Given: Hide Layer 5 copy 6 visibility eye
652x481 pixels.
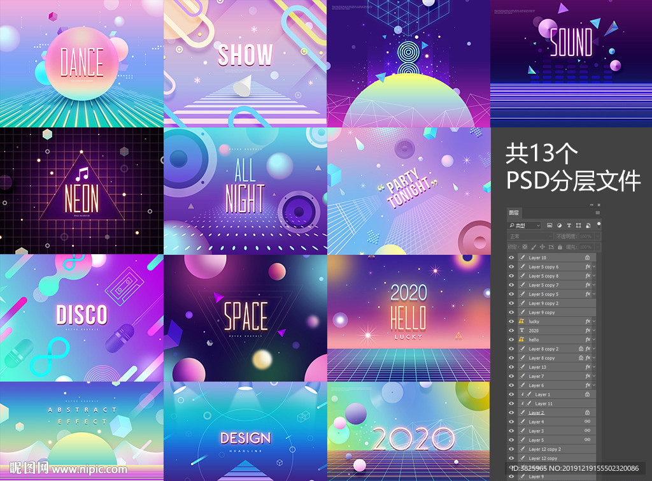Looking at the screenshot, I should [511, 267].
